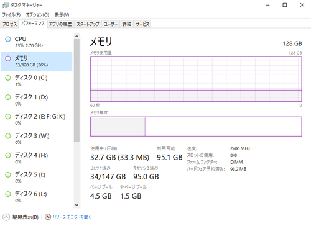
Task: Click the ディスク 6 (L:) green circle icon
Action: [8, 194]
